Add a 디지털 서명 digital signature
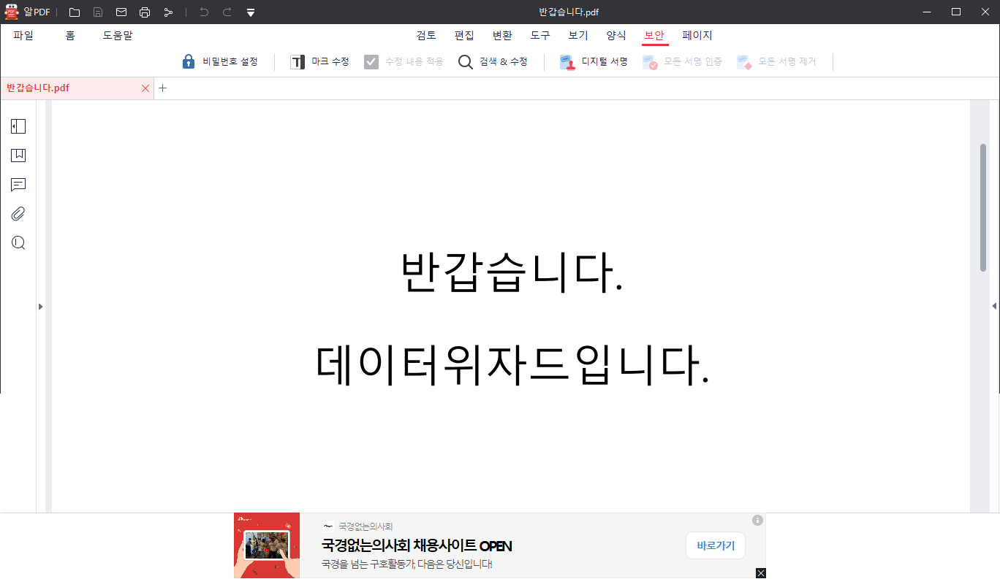The height and width of the screenshot is (579, 1000). 591,61
